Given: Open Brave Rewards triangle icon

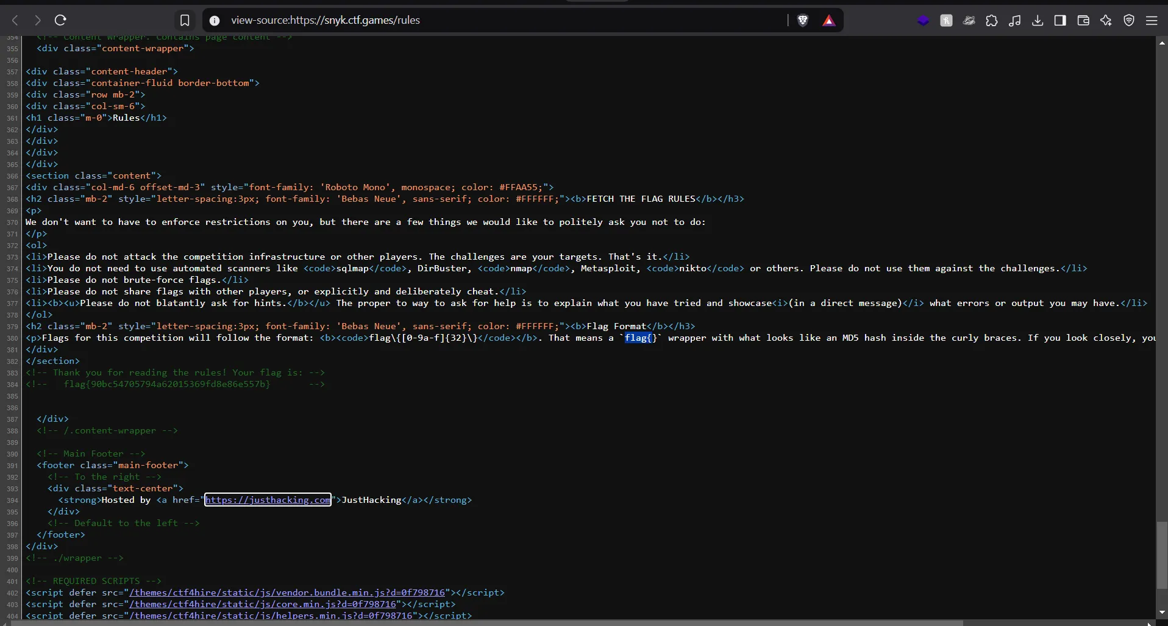Looking at the screenshot, I should (828, 20).
